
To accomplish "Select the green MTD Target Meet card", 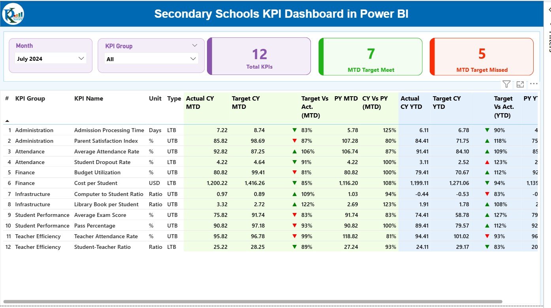I will pos(370,56).
